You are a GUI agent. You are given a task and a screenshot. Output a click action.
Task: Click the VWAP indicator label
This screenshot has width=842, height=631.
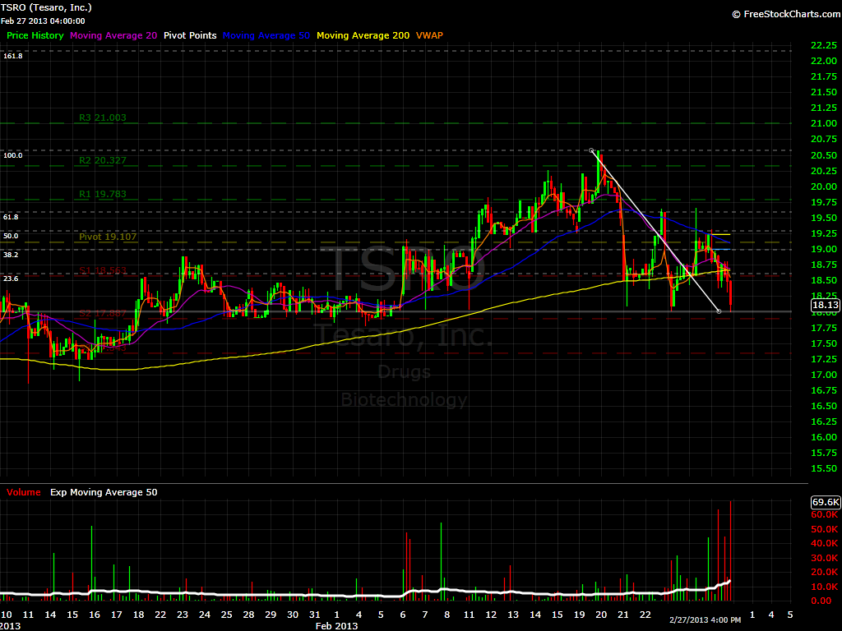[429, 35]
